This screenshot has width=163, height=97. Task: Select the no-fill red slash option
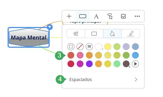[80, 47]
